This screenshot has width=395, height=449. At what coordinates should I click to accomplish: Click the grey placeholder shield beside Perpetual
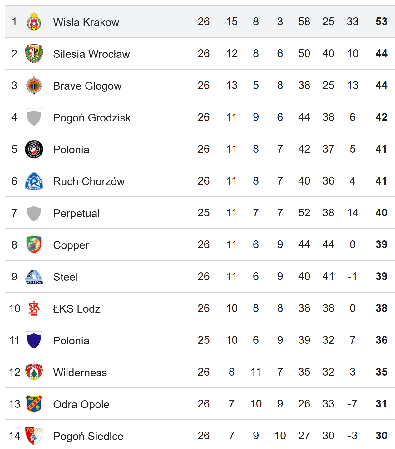[34, 213]
